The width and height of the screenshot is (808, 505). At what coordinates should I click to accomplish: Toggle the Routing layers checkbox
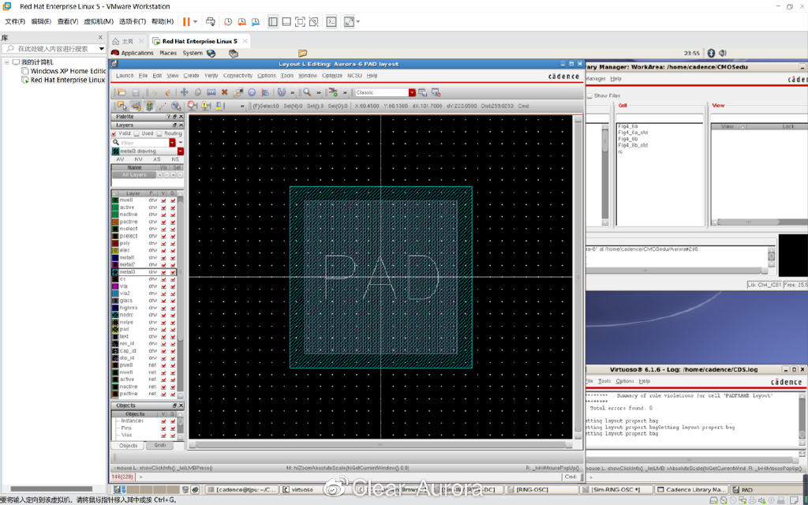(x=159, y=133)
